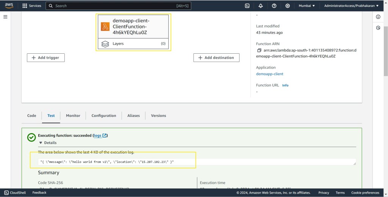Image resolution: width=388 pixels, height=197 pixels.
Task: Open the info panel icon on right
Action: click(378, 17)
